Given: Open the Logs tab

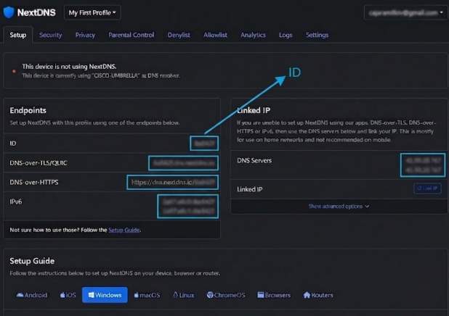Looking at the screenshot, I should [x=286, y=35].
